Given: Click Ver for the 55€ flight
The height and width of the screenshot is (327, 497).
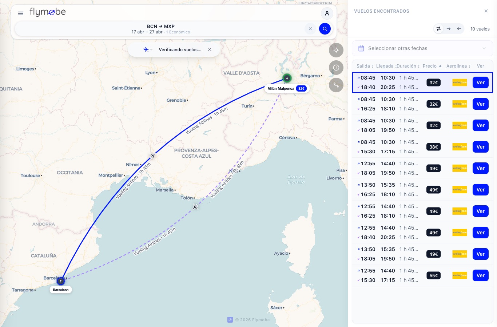Looking at the screenshot, I should coord(481,275).
